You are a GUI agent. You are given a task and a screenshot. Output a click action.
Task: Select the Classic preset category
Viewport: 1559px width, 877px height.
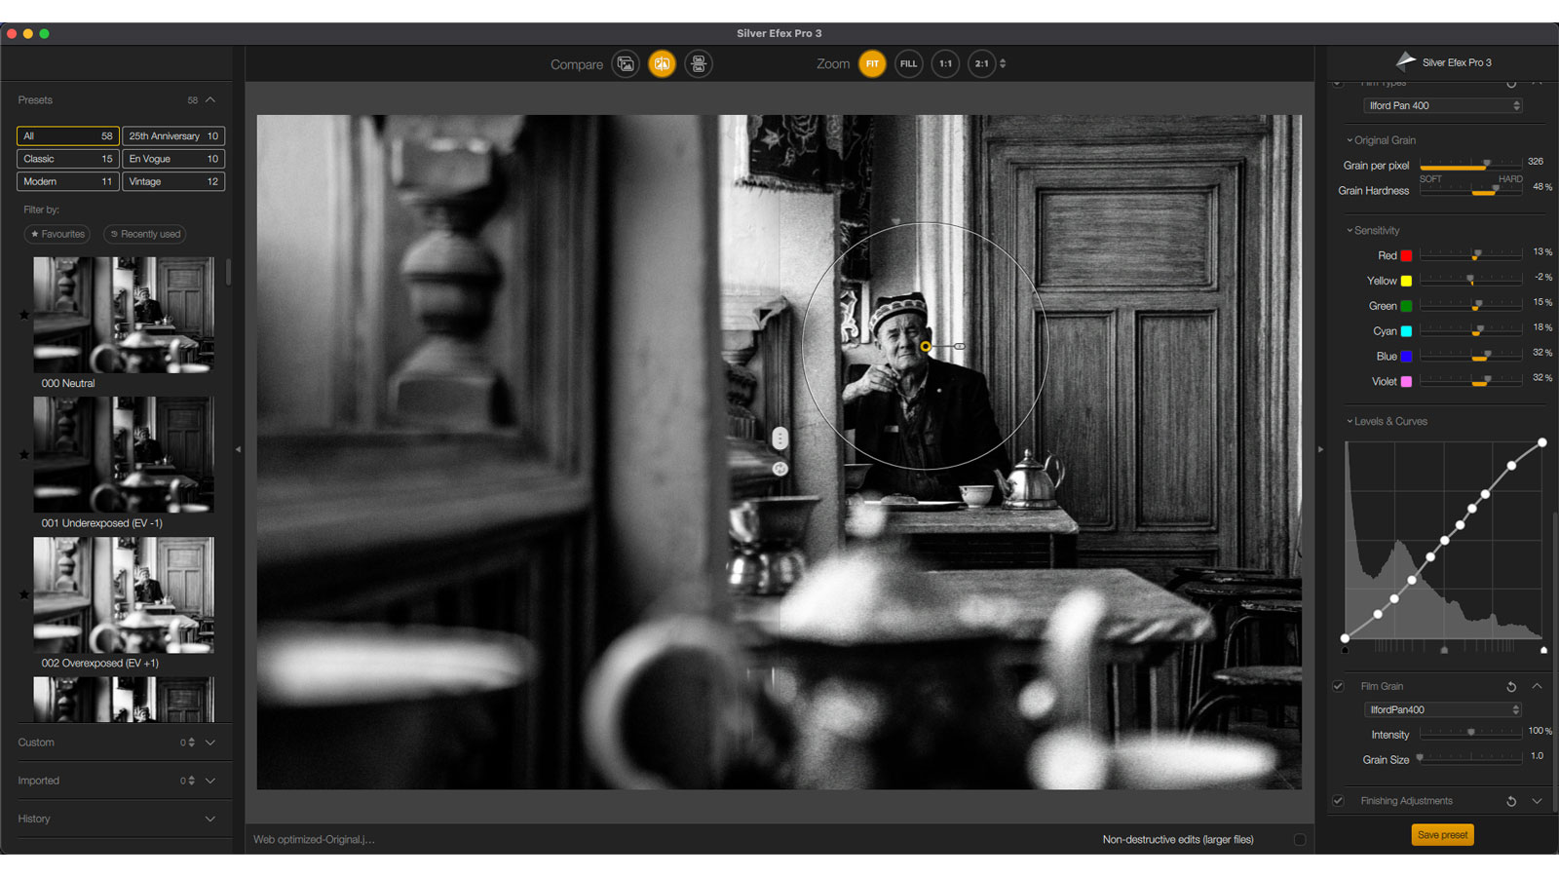coord(67,159)
